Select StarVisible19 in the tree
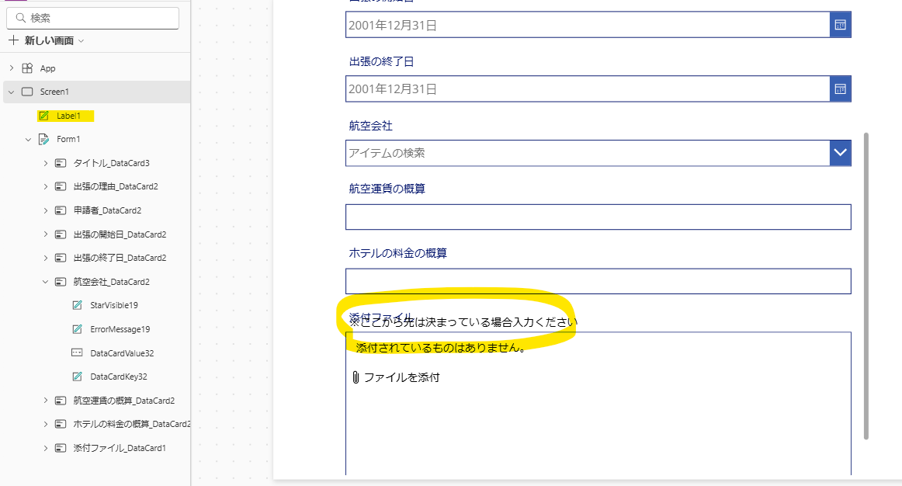Screen dimensions: 902x486 114,305
